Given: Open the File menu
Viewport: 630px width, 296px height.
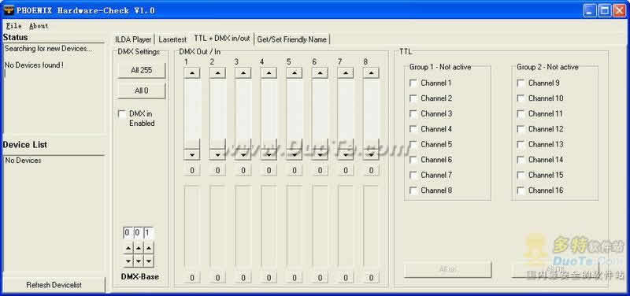Looking at the screenshot, I should point(13,26).
